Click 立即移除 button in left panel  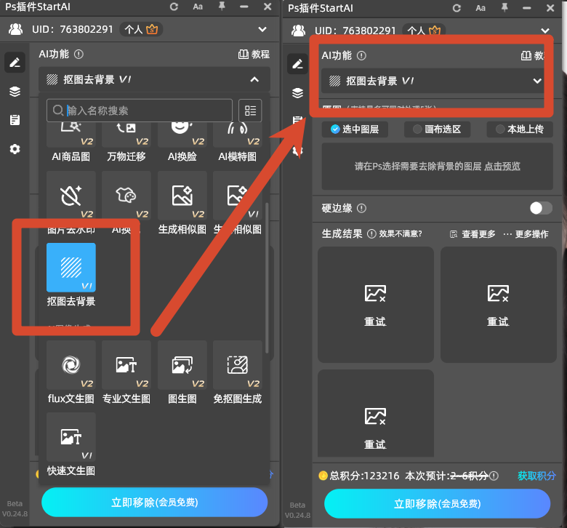coord(154,503)
